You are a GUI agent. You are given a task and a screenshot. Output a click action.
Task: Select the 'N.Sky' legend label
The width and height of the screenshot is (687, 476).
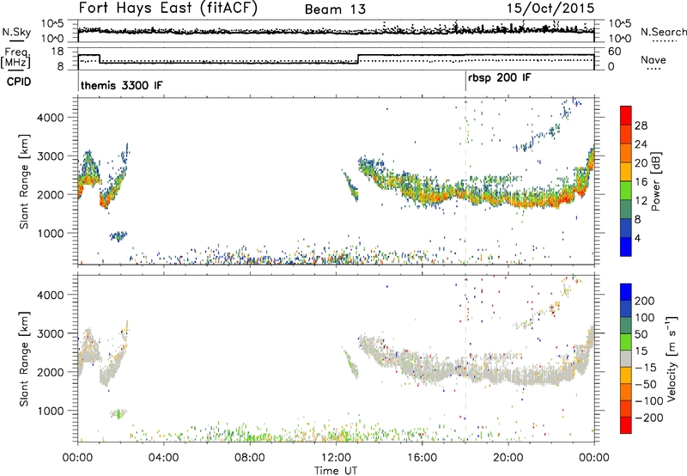(x=16, y=32)
